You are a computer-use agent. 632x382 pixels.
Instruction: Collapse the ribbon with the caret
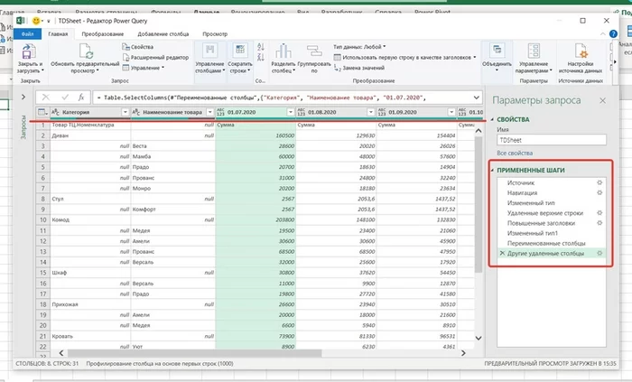click(603, 33)
